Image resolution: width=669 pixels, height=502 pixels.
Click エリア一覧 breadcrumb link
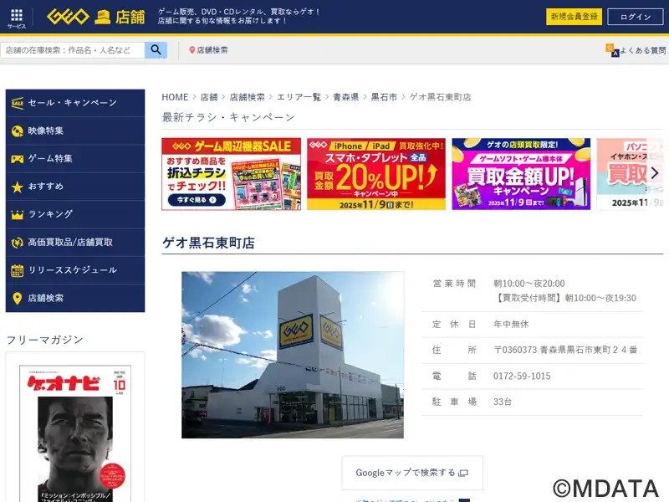pyautogui.click(x=299, y=97)
